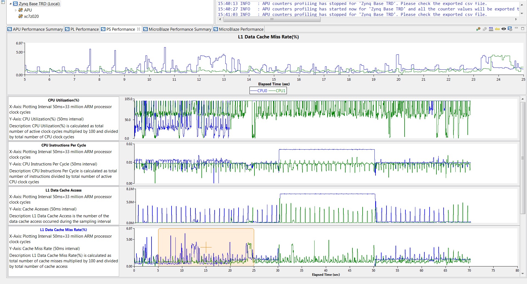This screenshot has height=284, width=527.
Task: Click the APU Performance Summary tab icon
Action: [10, 29]
